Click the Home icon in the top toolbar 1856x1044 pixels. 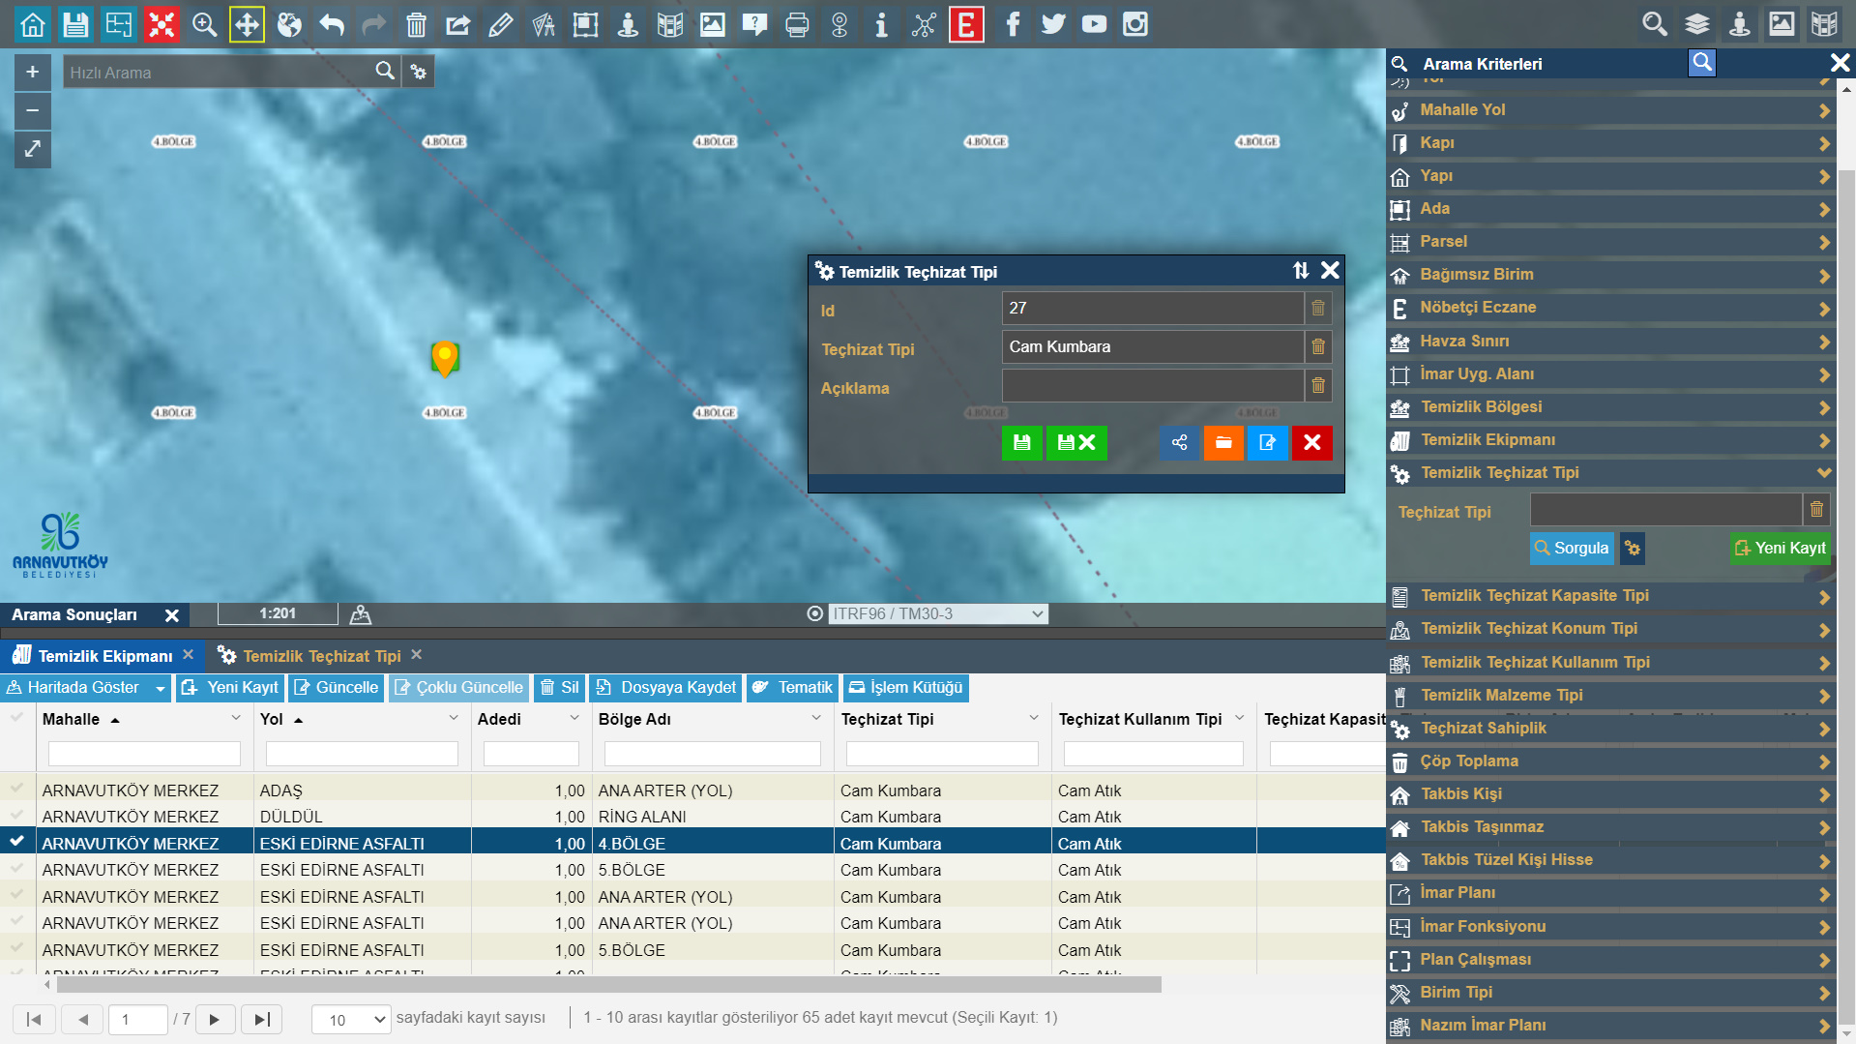(33, 24)
